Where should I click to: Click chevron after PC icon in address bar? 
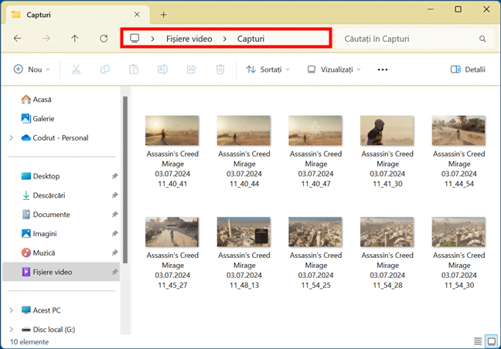(153, 39)
